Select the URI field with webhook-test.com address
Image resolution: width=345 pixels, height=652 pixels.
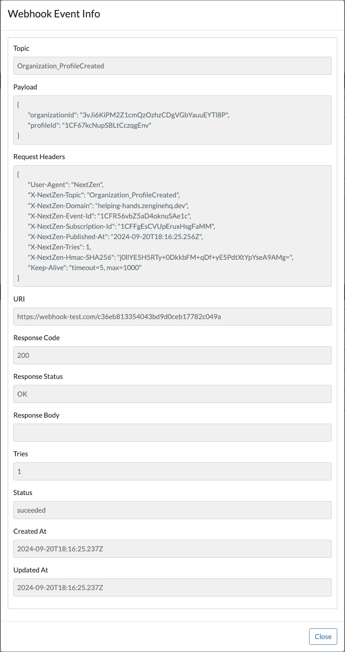[172, 317]
